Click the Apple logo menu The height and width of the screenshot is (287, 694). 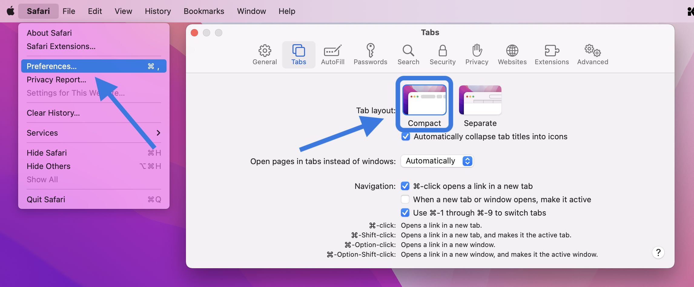pos(11,11)
